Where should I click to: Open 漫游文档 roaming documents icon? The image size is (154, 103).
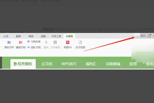coord(21,42)
